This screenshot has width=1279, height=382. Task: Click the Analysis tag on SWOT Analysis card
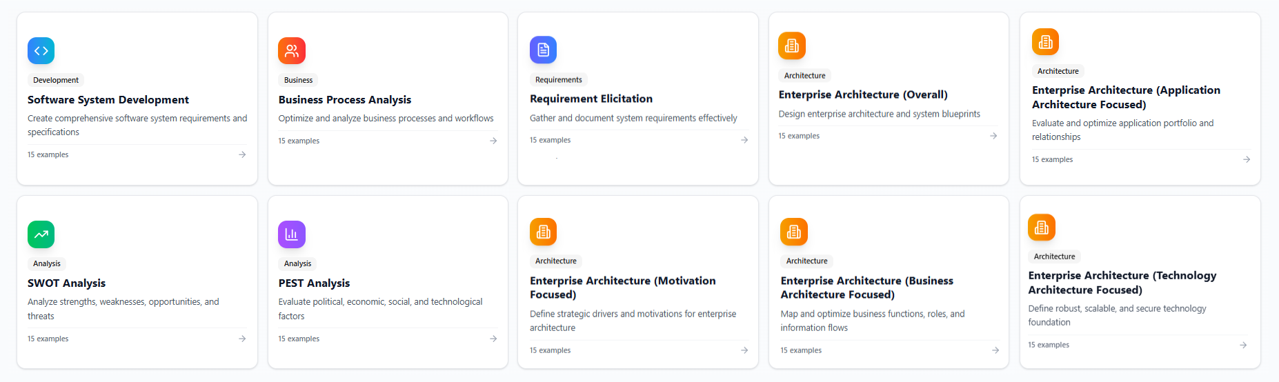point(47,263)
